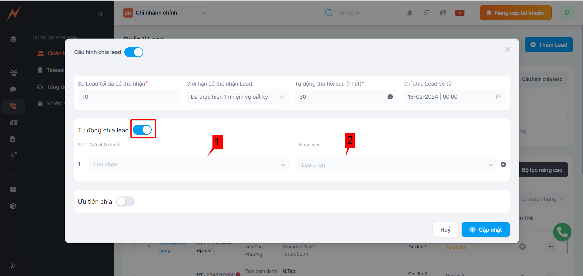Open the calendar icon in date field
This screenshot has height=276, width=583.
498,97
